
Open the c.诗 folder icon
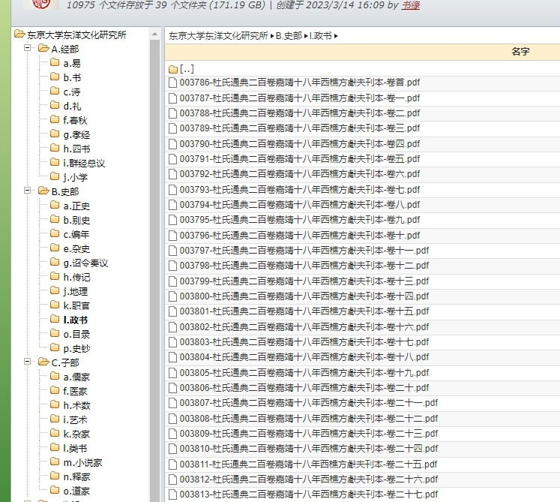coord(55,91)
